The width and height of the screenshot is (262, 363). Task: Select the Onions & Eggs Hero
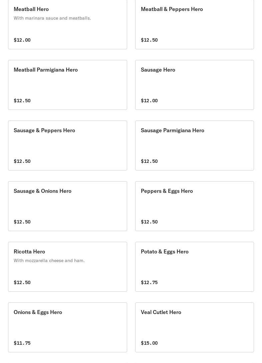(38, 312)
